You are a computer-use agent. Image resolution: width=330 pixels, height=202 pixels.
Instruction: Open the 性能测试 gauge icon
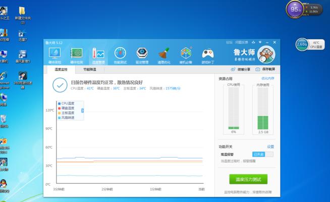click(x=120, y=56)
